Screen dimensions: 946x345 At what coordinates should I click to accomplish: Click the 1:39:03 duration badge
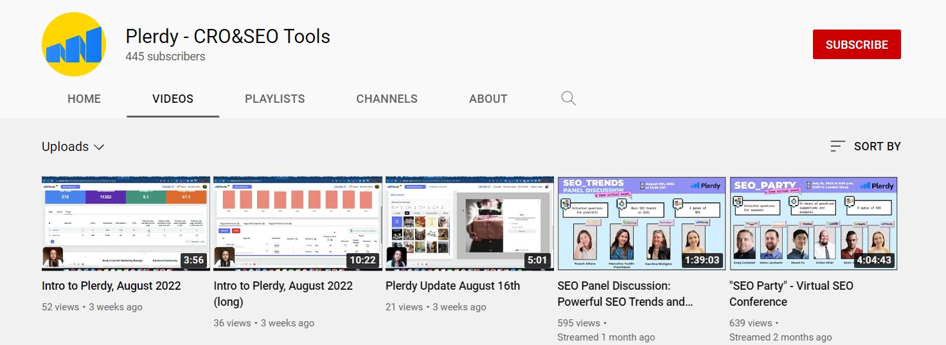tap(701, 260)
